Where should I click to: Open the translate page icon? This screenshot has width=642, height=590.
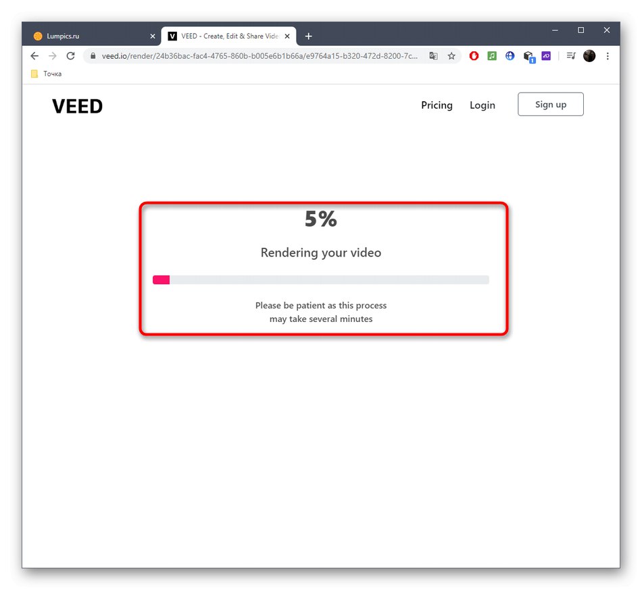pos(434,56)
